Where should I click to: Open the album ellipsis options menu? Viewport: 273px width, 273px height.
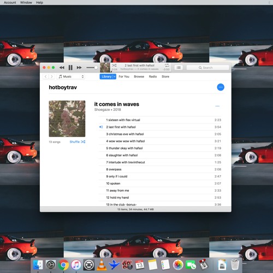tap(217, 106)
